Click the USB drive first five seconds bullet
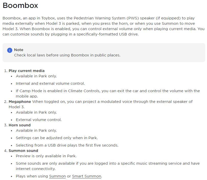The height and width of the screenshot is (180, 207). tap(67, 145)
